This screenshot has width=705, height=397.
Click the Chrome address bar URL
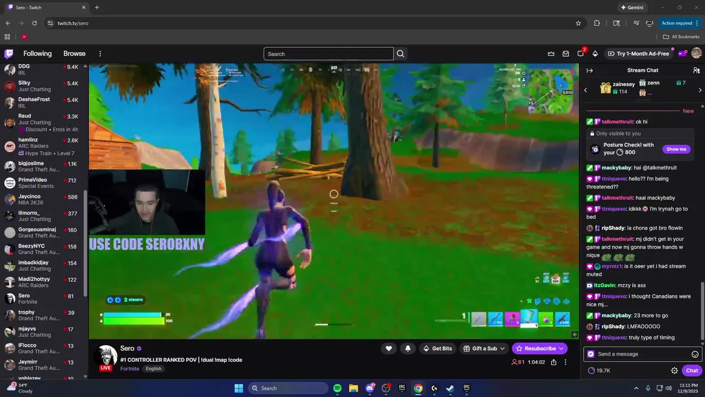pyautogui.click(x=73, y=23)
